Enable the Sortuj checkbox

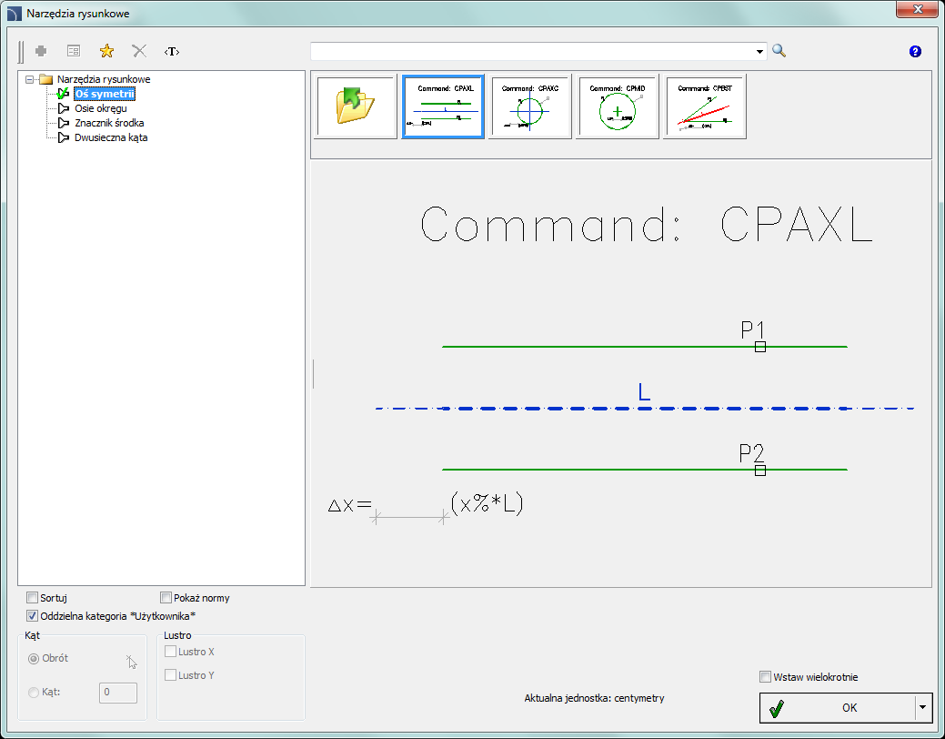coord(33,598)
